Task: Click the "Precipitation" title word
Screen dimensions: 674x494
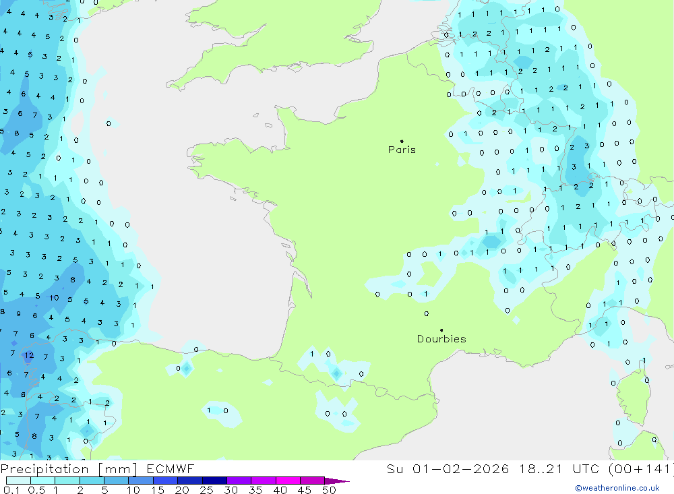Action: pos(44,469)
